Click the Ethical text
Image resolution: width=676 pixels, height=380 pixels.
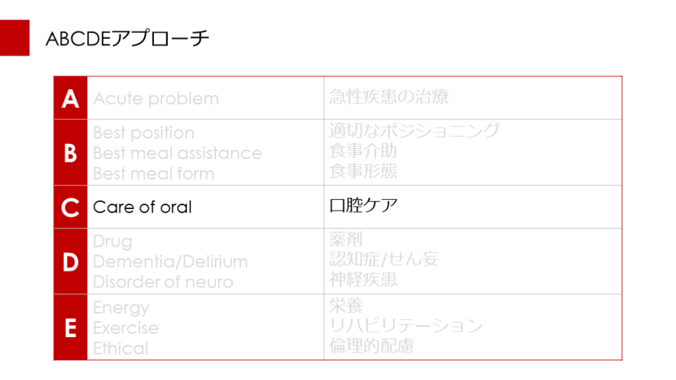pyautogui.click(x=121, y=348)
